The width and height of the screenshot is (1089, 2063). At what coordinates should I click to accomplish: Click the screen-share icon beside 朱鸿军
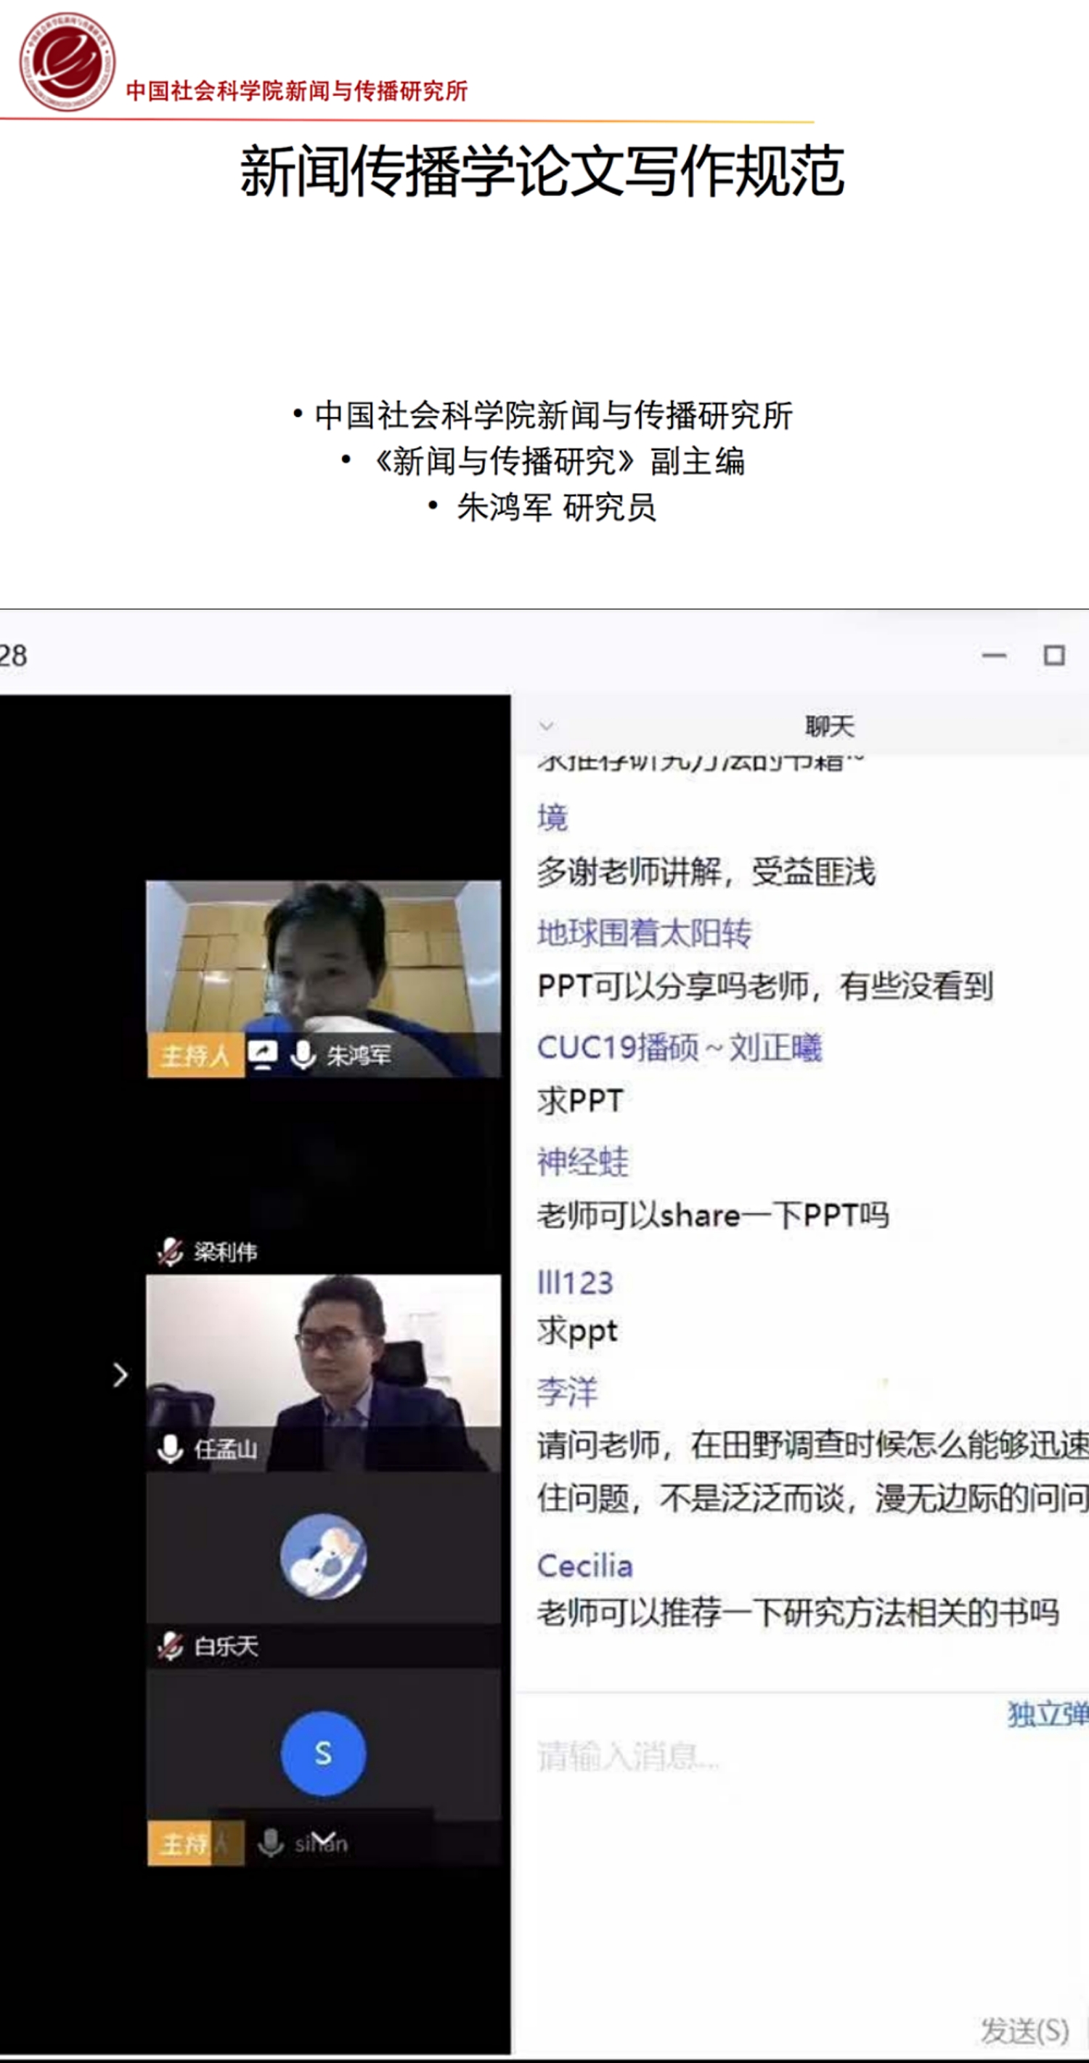tap(262, 1054)
